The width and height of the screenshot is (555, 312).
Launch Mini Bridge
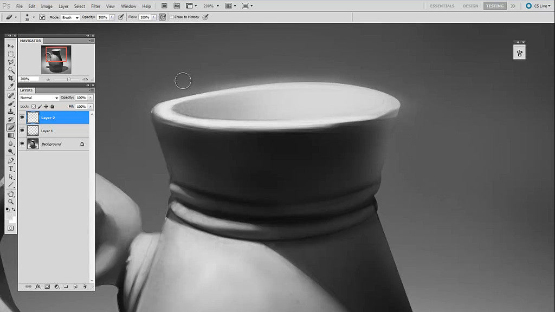[x=177, y=5]
